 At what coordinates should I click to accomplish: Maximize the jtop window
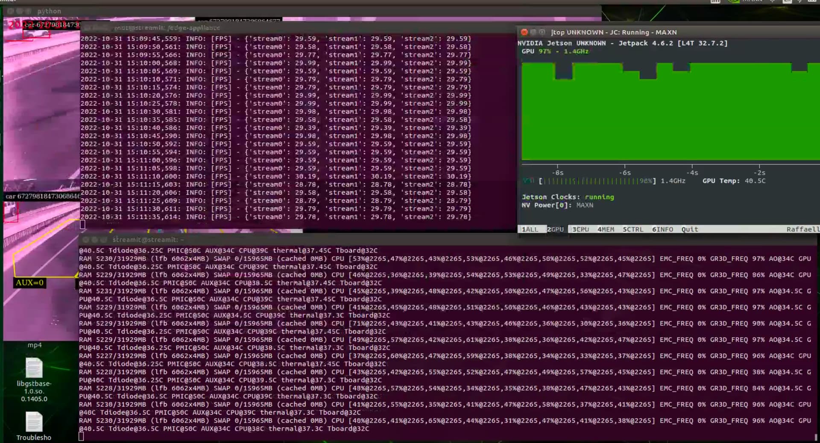pyautogui.click(x=542, y=32)
